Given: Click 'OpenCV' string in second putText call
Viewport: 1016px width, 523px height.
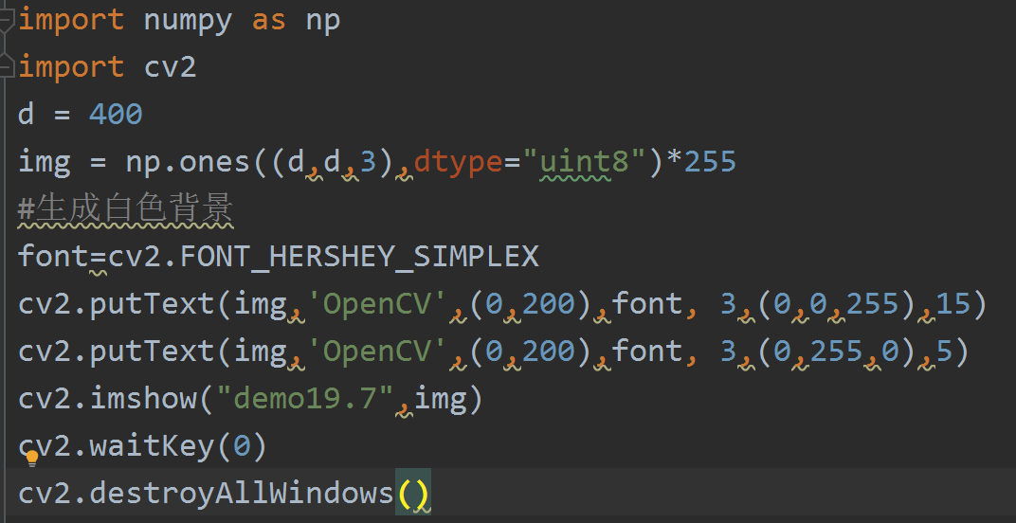Looking at the screenshot, I should click(x=376, y=352).
